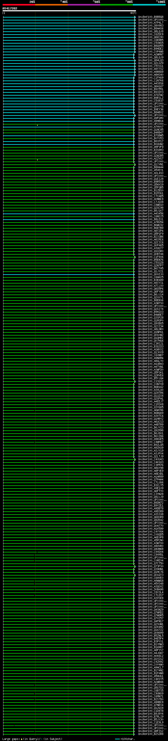
Task: Open the UniRef100_A5FVF9 label
Action: (151, 147)
